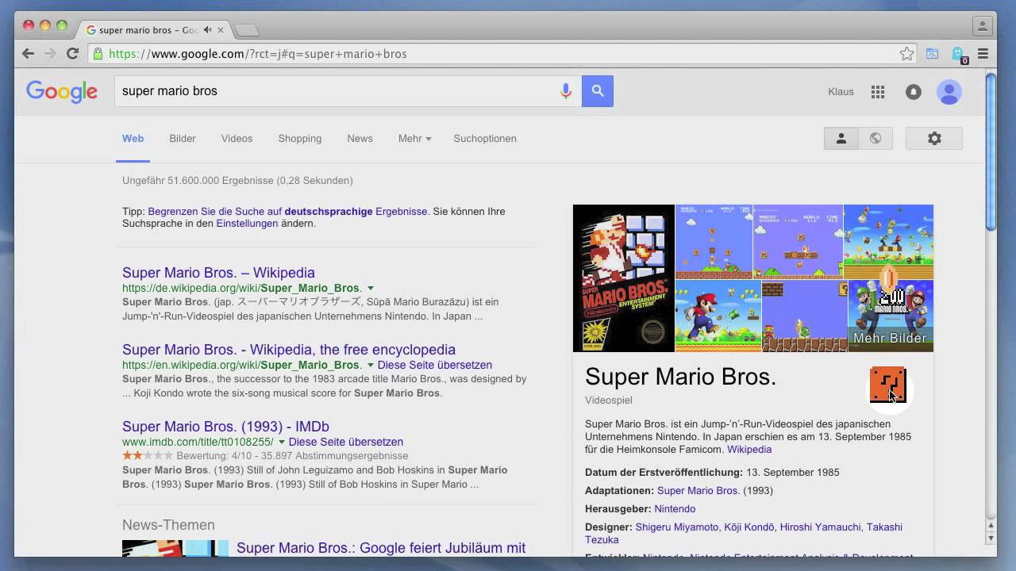Viewport: 1016px width, 571px height.
Task: Click the scrollbar down arrow
Action: 991,538
